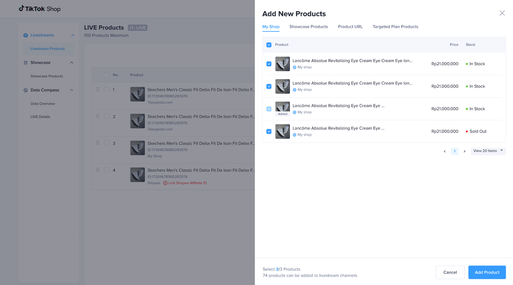Go to next page of products
Image resolution: width=513 pixels, height=285 pixels.
[x=465, y=151]
